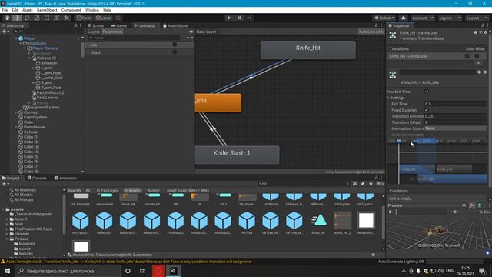Image resolution: width=492 pixels, height=277 pixels.
Task: Select the Move tool in the toolbar
Action: click(17, 18)
